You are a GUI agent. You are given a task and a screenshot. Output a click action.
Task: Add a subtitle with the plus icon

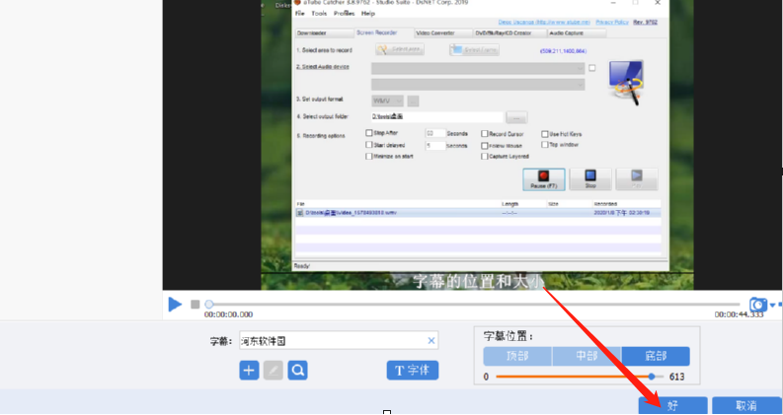tap(249, 371)
